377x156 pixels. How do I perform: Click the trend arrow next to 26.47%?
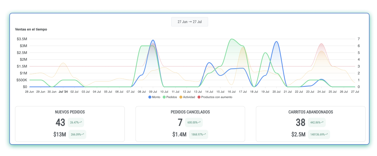pyautogui.click(x=80, y=122)
